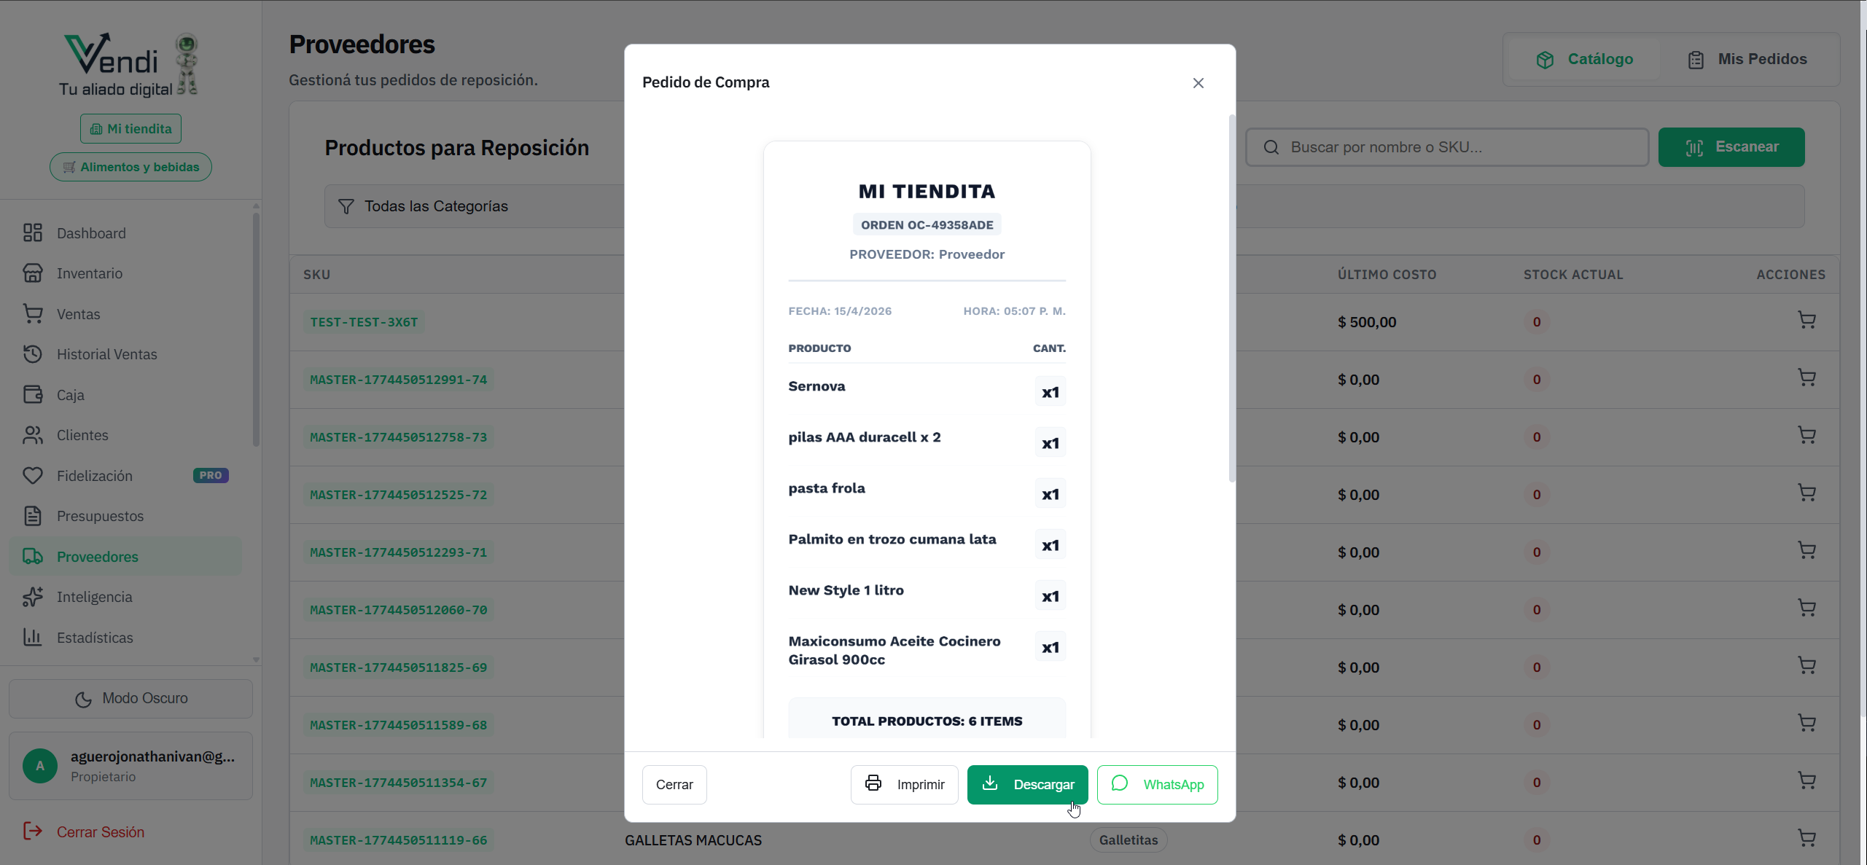Share the order via WhatsApp
The width and height of the screenshot is (1867, 865).
click(x=1157, y=785)
